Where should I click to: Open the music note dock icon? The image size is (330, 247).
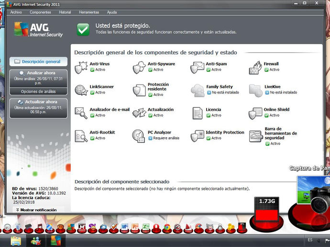coord(39,228)
